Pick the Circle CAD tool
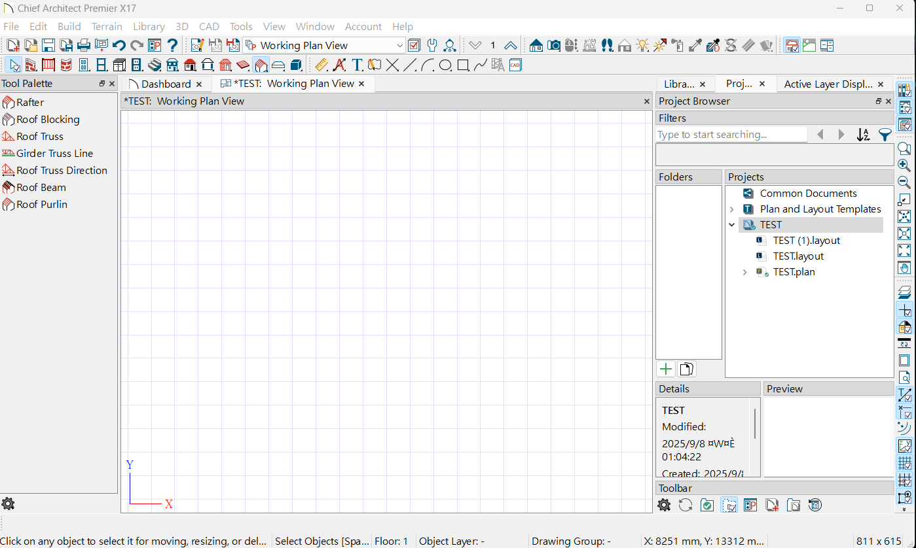This screenshot has width=916, height=548. point(445,65)
